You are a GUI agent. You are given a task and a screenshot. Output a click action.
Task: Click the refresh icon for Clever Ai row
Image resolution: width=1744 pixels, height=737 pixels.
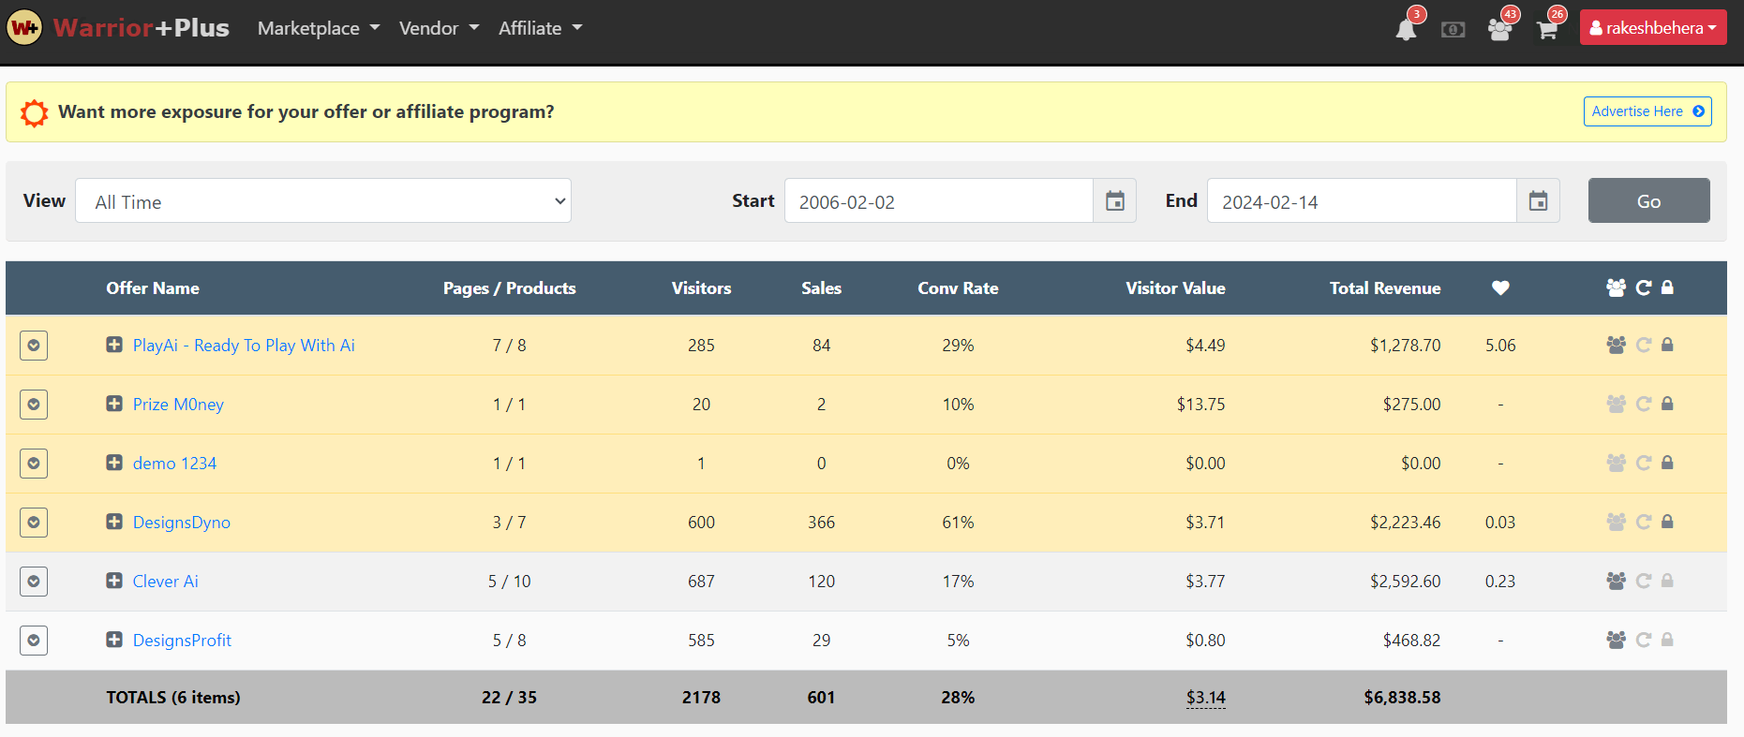1643,581
